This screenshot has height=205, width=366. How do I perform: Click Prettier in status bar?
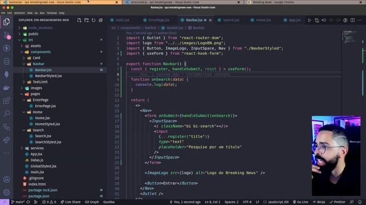[x=337, y=202]
